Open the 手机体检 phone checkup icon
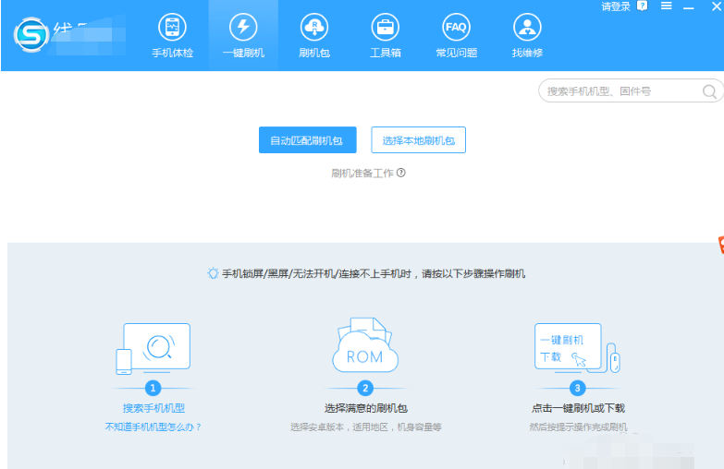 (x=172, y=36)
